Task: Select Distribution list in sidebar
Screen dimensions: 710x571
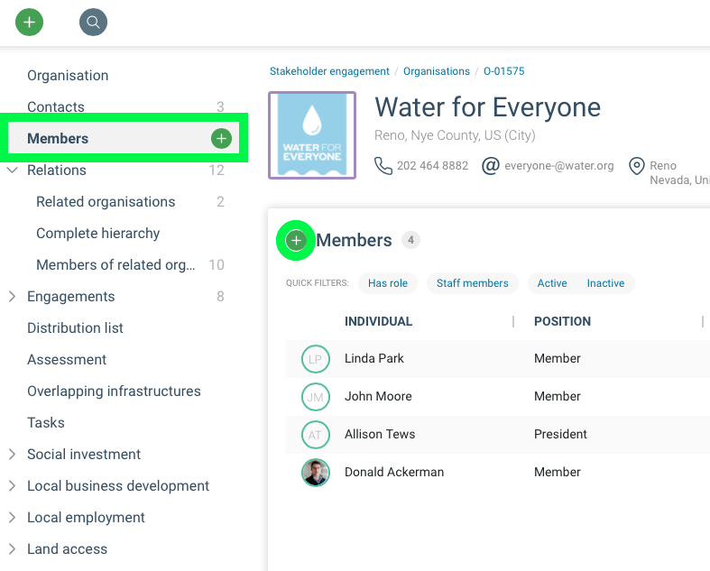Action: pos(75,328)
